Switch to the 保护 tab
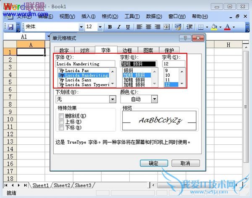Screen dimensions: 252x198 tap(169, 50)
